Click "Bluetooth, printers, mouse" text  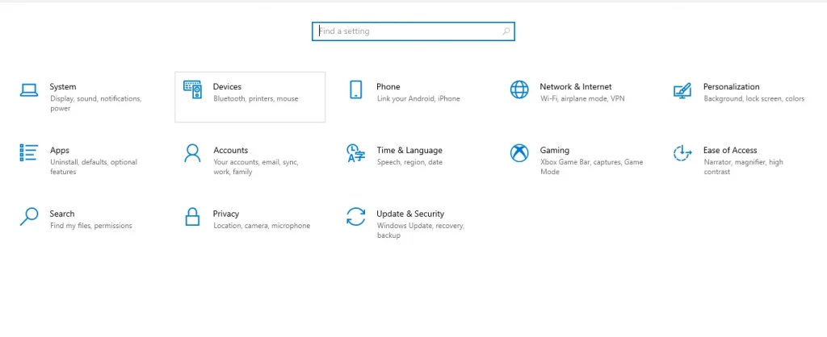coord(256,99)
